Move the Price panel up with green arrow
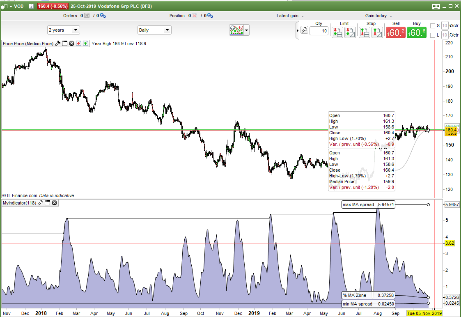Image resolution: width=461 pixels, height=317 pixels. (x=85, y=44)
